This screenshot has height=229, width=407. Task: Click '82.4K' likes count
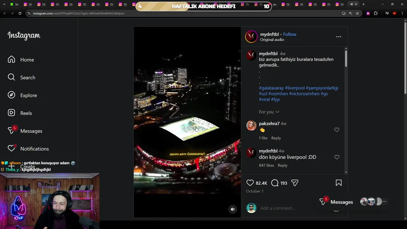261,183
